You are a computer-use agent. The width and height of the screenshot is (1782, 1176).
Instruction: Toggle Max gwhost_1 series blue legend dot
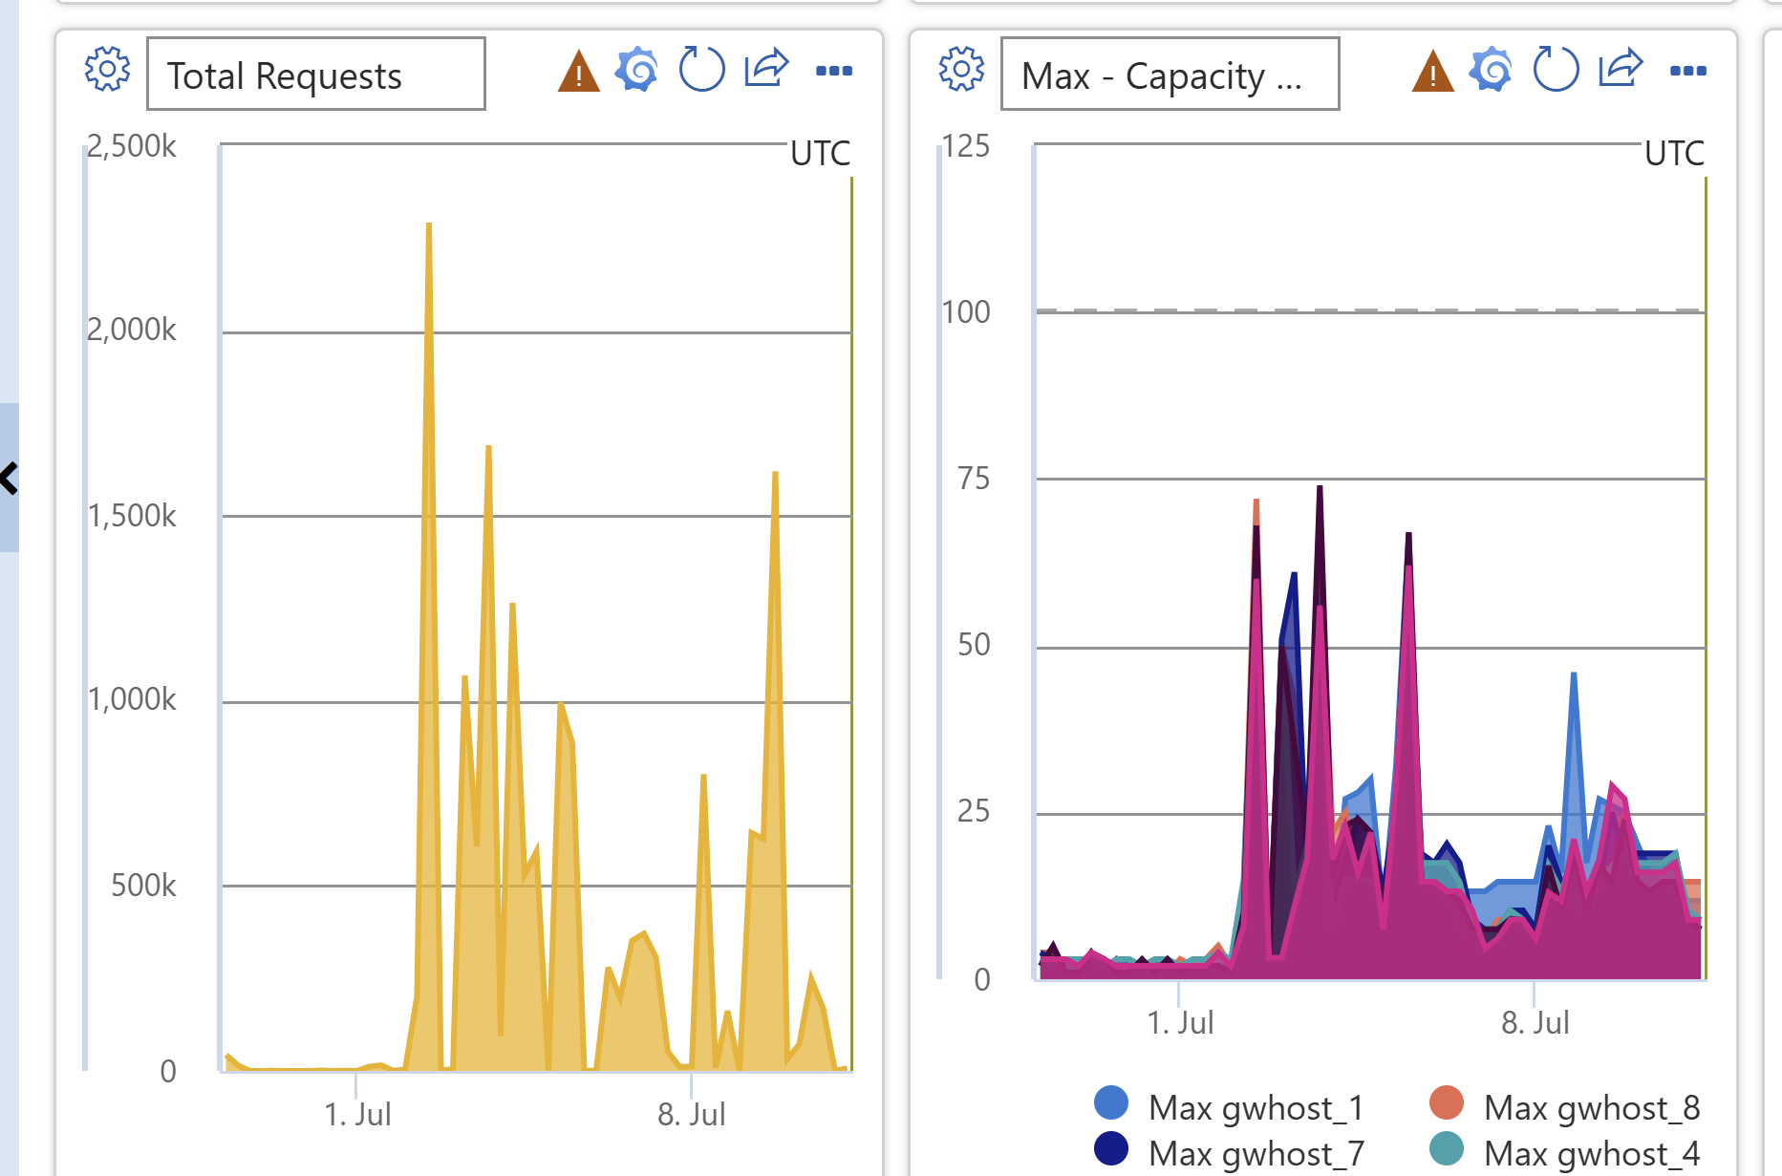pos(1111,1103)
